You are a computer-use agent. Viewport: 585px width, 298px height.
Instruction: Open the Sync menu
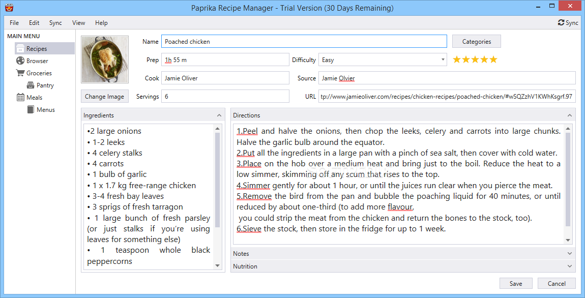(x=55, y=23)
